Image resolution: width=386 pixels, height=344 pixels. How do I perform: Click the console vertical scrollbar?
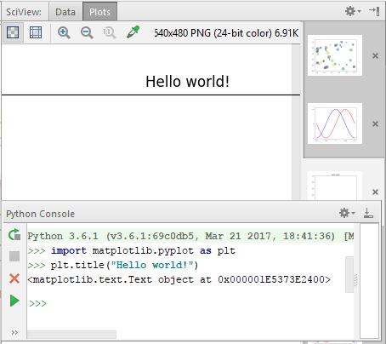click(x=349, y=274)
